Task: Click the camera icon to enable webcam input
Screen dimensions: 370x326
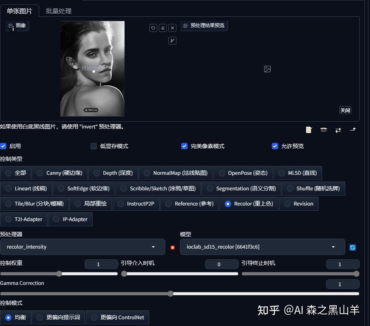Action: point(323,130)
